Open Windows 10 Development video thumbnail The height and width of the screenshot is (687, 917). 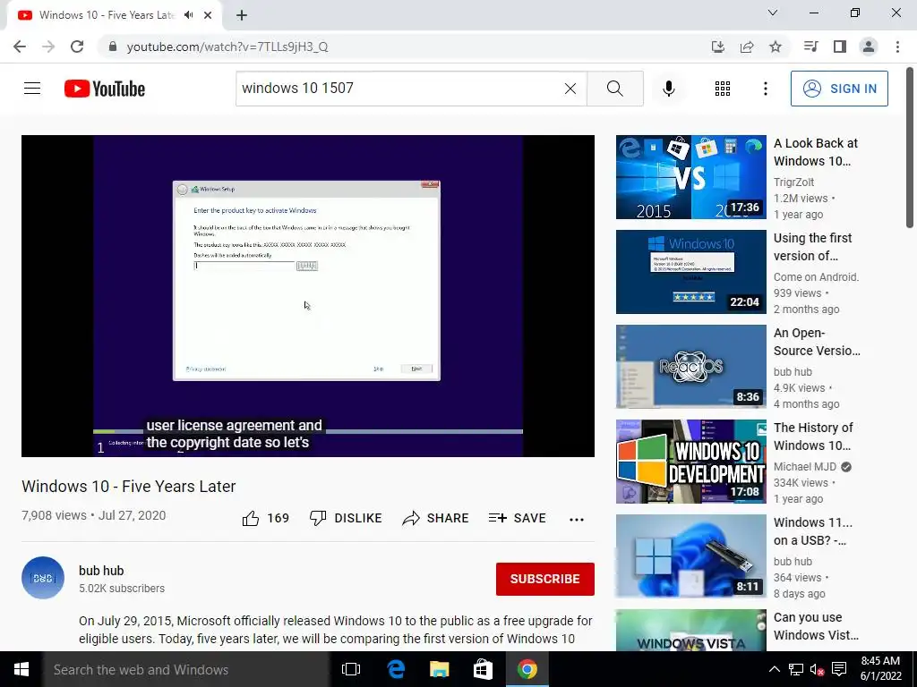[690, 462]
